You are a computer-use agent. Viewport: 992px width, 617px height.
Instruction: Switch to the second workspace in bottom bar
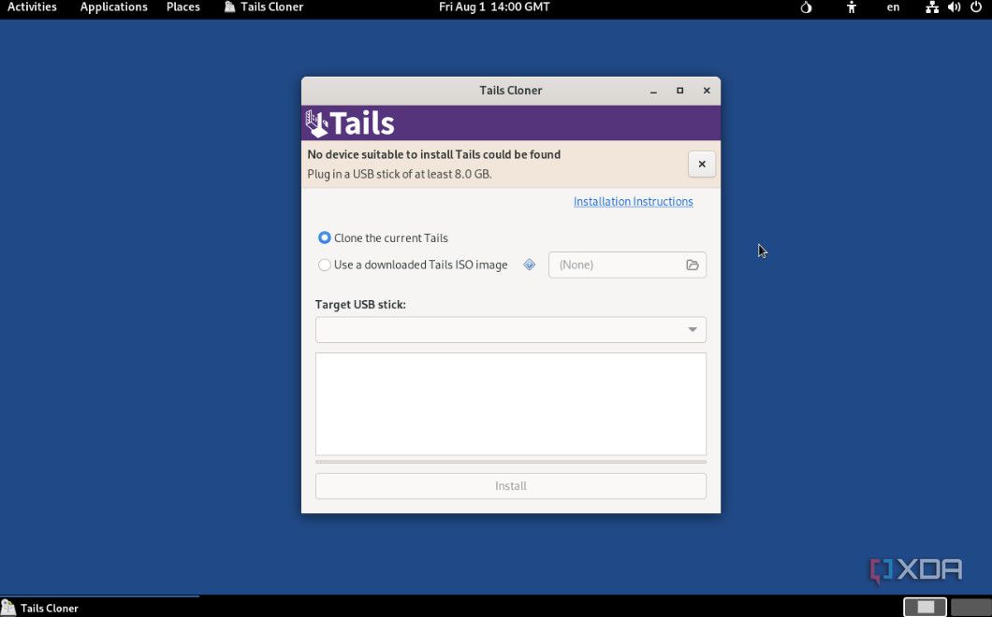click(971, 607)
